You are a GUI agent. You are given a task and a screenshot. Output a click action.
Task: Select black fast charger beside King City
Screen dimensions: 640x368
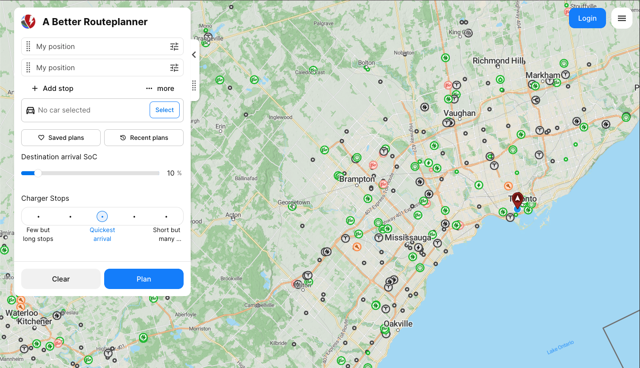468,33
